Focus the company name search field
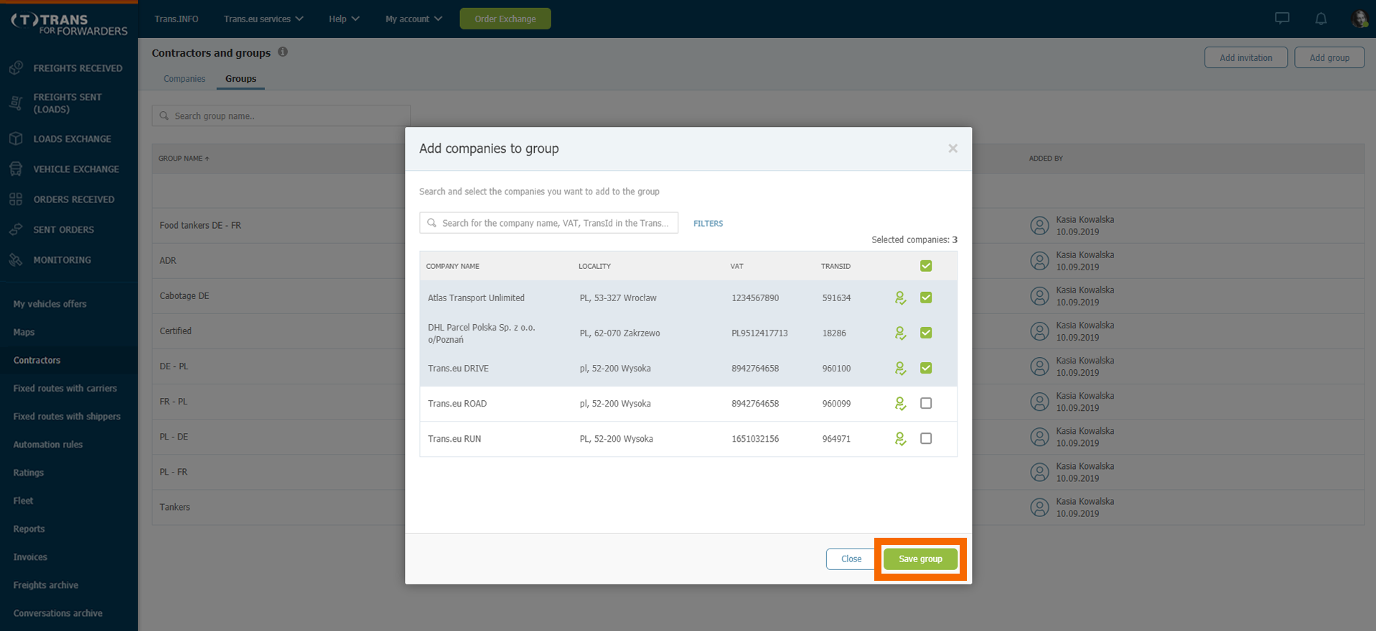 coord(549,223)
